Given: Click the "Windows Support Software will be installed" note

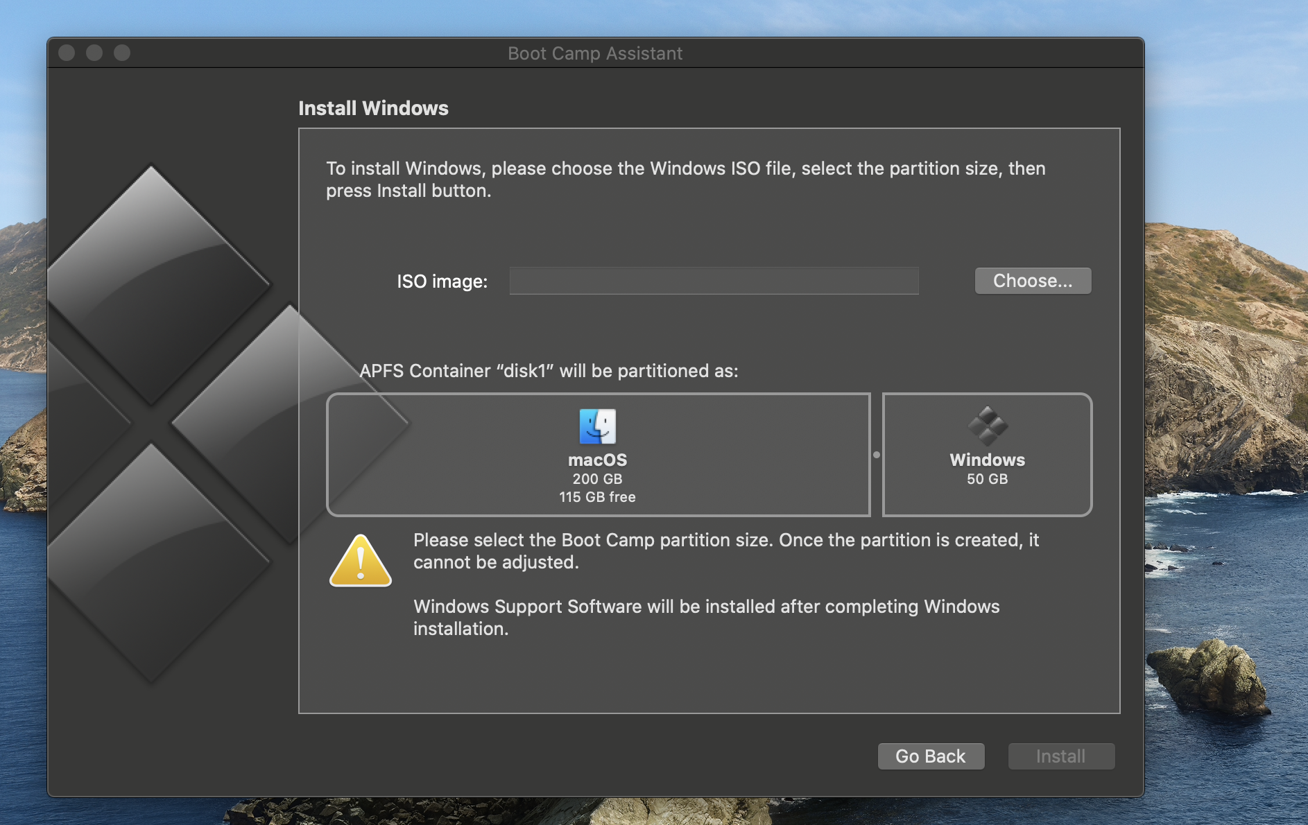Looking at the screenshot, I should [x=707, y=618].
